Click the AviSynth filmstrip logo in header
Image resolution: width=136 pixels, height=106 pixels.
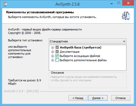point(126,16)
